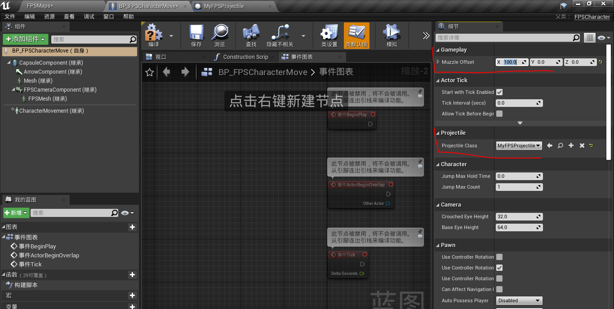Toggle first Use Controller Rotation checkbox
This screenshot has height=309, width=614.
499,257
